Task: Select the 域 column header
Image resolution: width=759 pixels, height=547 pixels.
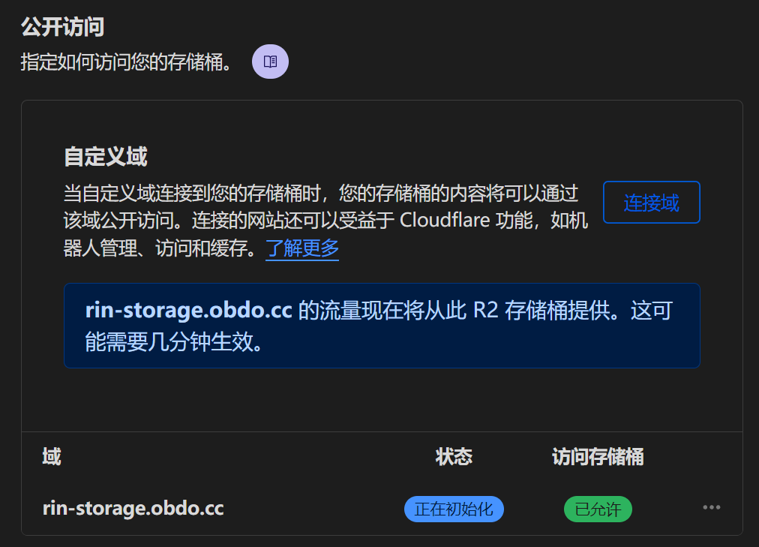Action: [49, 457]
